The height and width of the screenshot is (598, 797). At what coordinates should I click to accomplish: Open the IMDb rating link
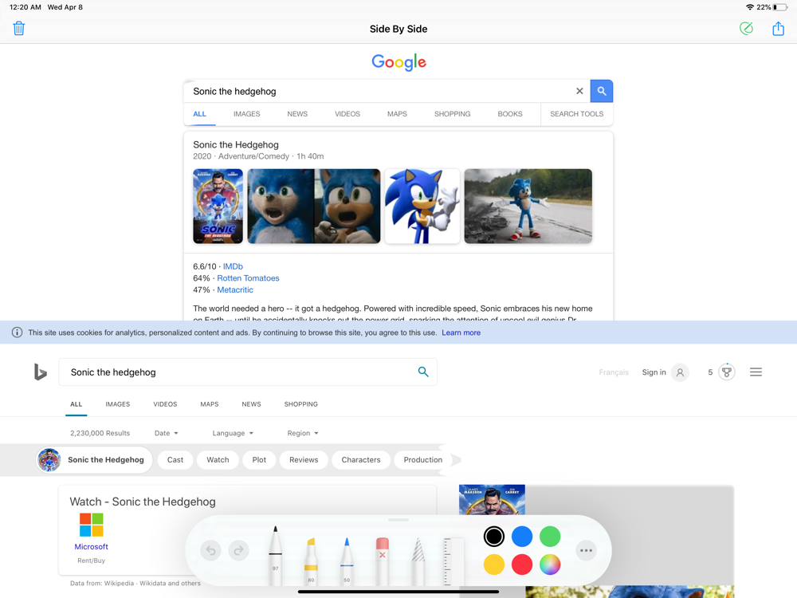click(233, 266)
